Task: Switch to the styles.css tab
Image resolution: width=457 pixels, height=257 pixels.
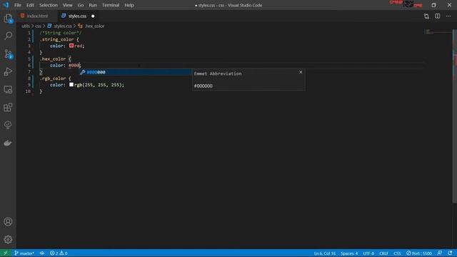Action: pyautogui.click(x=77, y=16)
